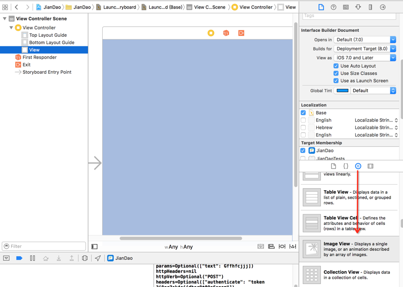Show the Object library
Screen dimensions: 403x287
(358, 166)
